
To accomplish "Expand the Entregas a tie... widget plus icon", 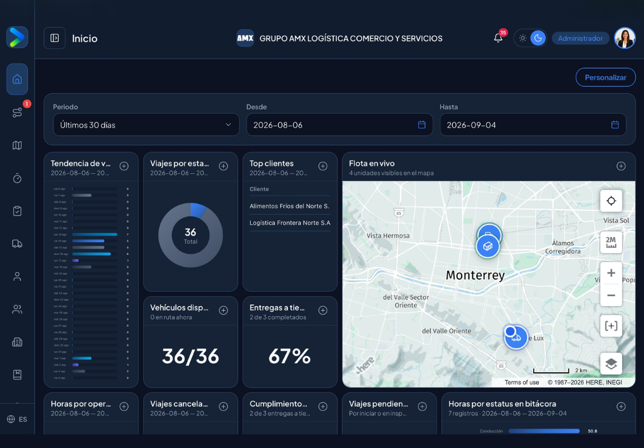I will (x=323, y=311).
